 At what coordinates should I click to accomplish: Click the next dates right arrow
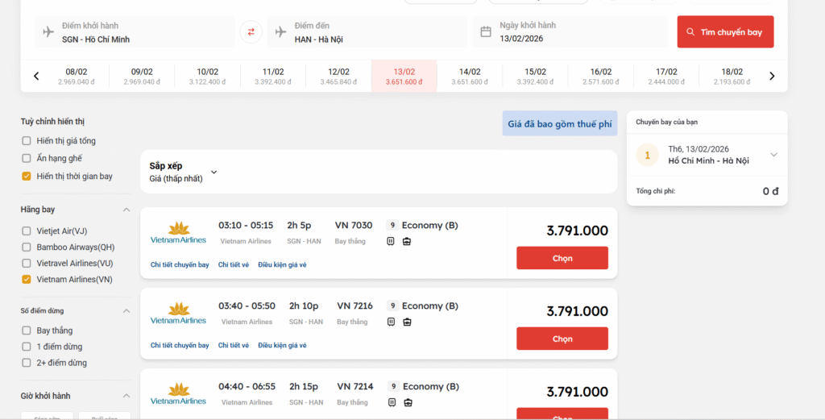(x=772, y=77)
